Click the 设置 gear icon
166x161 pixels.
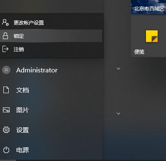6,130
